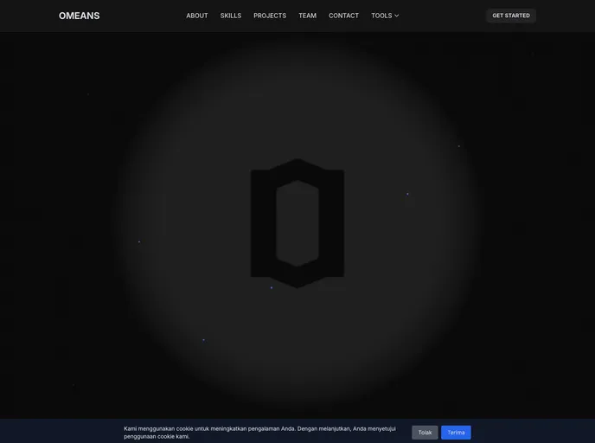
Task: Open the TOOLS menu label
Action: pyautogui.click(x=381, y=16)
